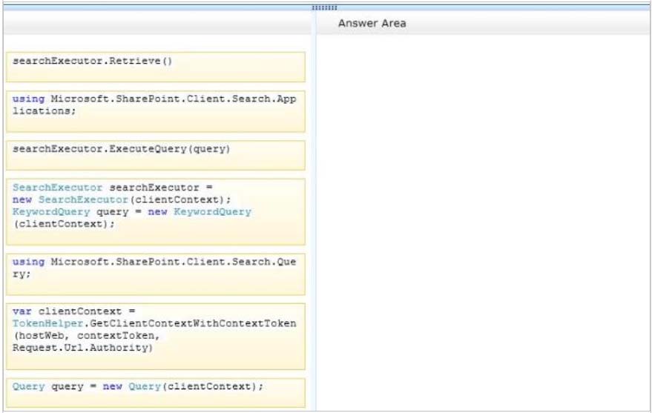Viewport: 652px width, 413px height.
Task: Click the TokenHelper.GetClientContextWithContextToken text
Action: coord(154,323)
